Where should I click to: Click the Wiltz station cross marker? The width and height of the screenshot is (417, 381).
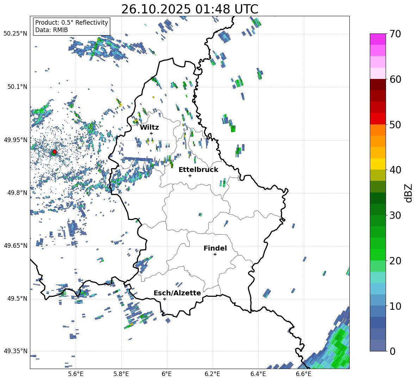pos(151,133)
